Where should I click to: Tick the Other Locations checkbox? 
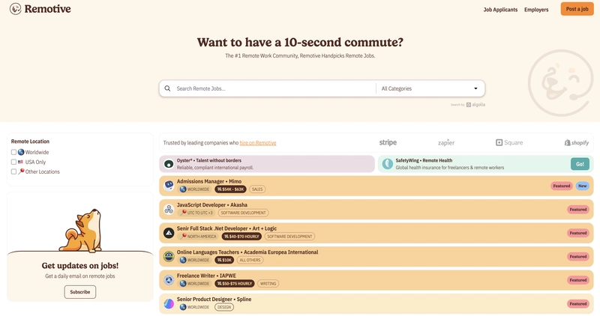(13, 171)
